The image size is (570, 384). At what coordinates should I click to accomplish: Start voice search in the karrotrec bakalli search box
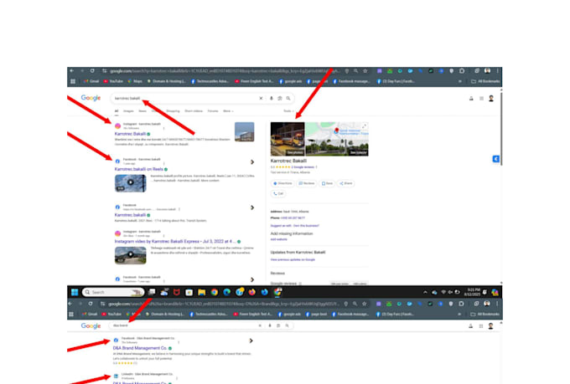click(272, 99)
